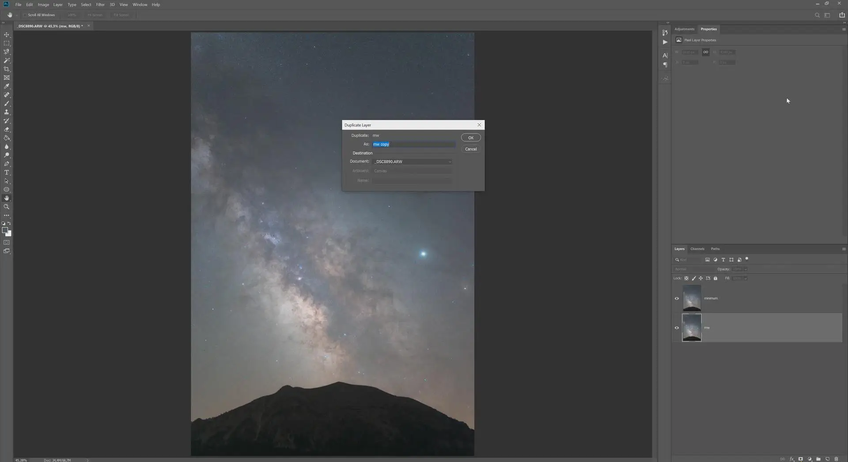
Task: Open Fill dropdown arrow
Action: [746, 278]
